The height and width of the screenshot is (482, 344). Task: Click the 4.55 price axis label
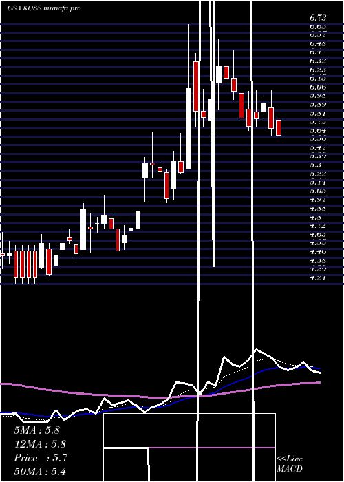pos(318,243)
